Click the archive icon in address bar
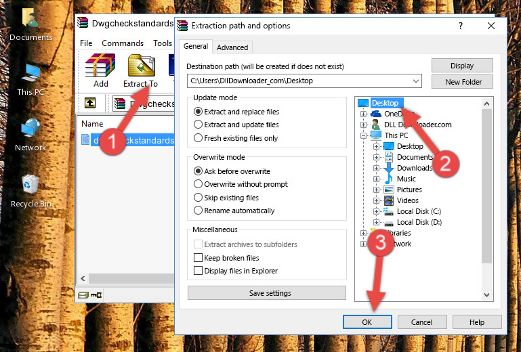 tap(120, 104)
